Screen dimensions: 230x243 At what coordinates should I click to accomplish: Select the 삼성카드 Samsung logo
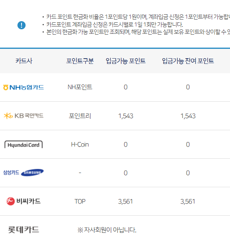pyautogui.click(x=24, y=173)
